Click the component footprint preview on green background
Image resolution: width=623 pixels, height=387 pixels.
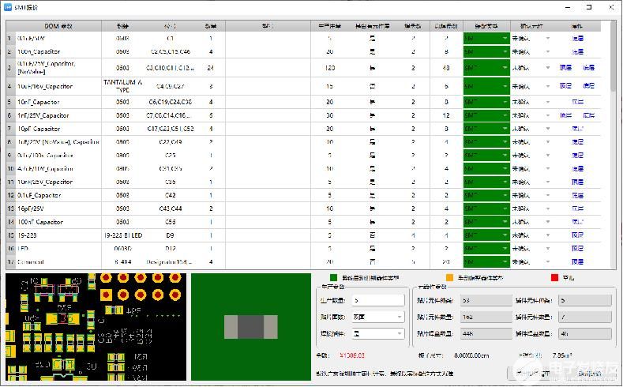click(x=251, y=327)
